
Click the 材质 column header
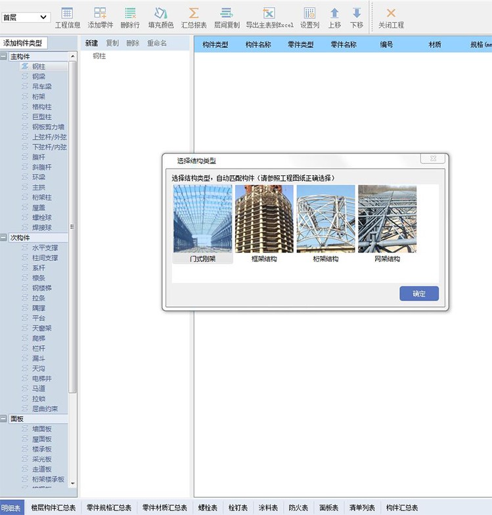click(x=435, y=45)
